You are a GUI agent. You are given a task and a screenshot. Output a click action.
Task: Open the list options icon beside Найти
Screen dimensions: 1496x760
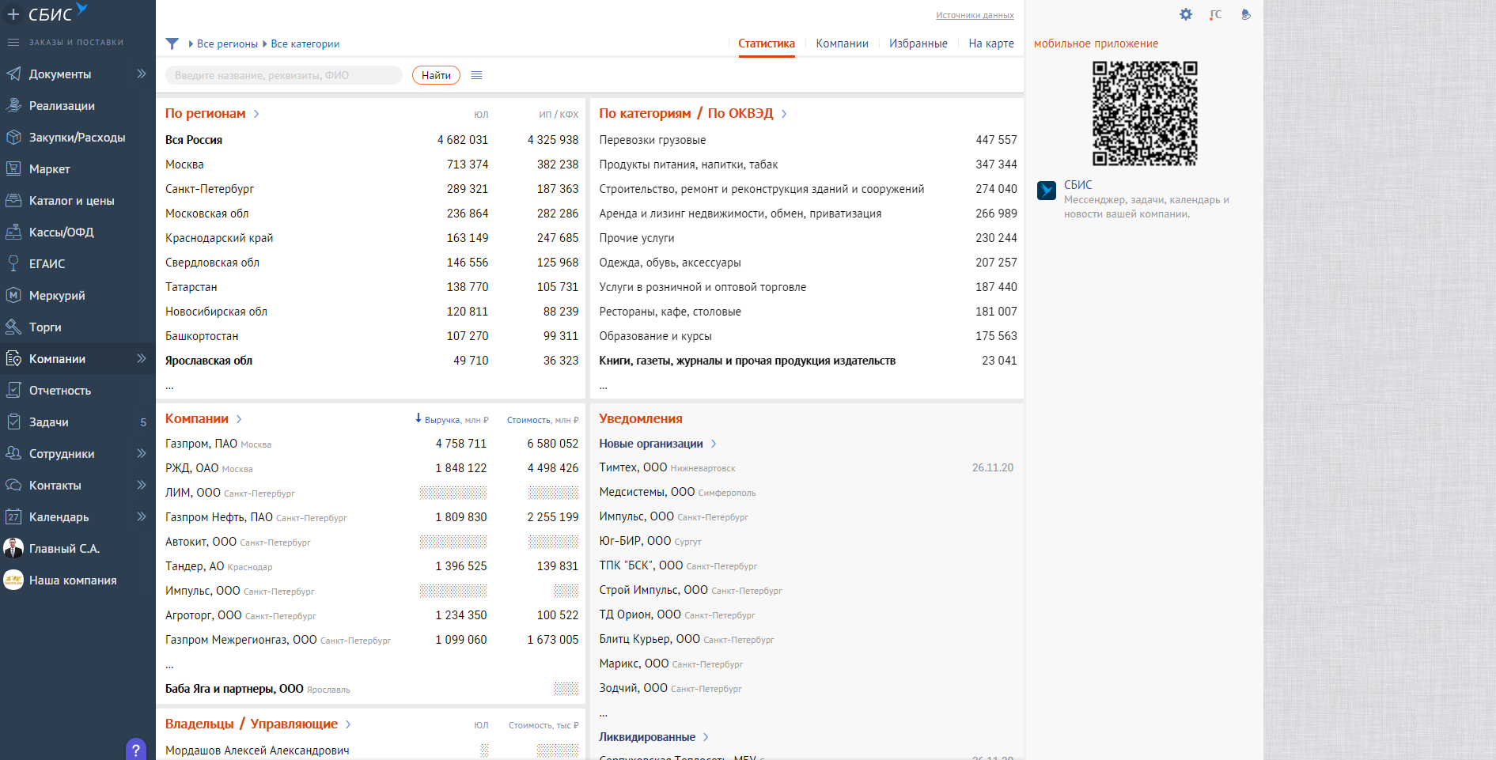pyautogui.click(x=476, y=75)
